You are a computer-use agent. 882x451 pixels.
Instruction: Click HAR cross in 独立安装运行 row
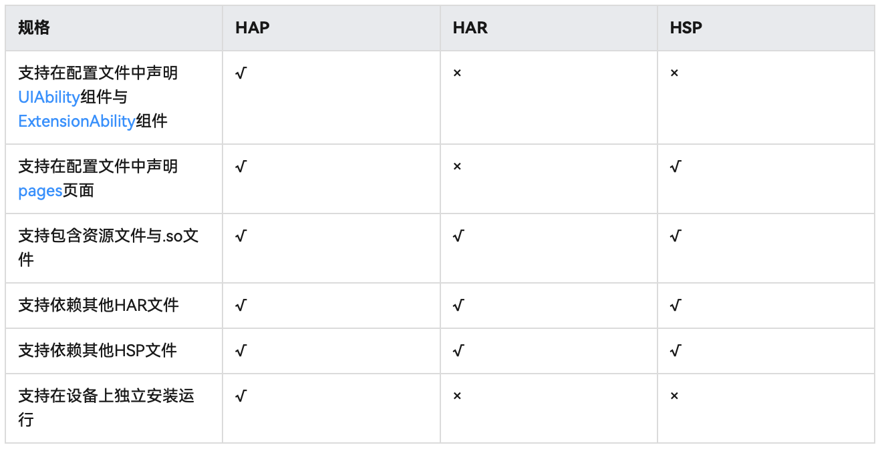(x=458, y=396)
